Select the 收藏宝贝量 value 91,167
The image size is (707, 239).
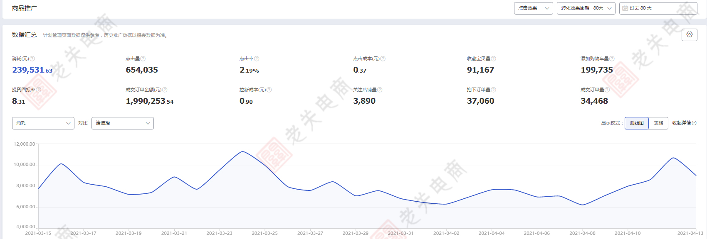click(480, 70)
